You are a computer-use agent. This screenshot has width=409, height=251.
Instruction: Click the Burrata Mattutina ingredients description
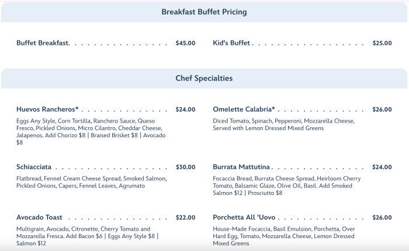[286, 186]
